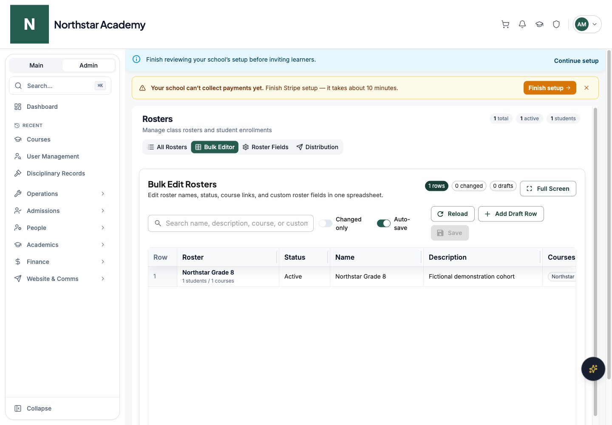Focus the roster search name field
This screenshot has width=612, height=425.
pos(231,223)
